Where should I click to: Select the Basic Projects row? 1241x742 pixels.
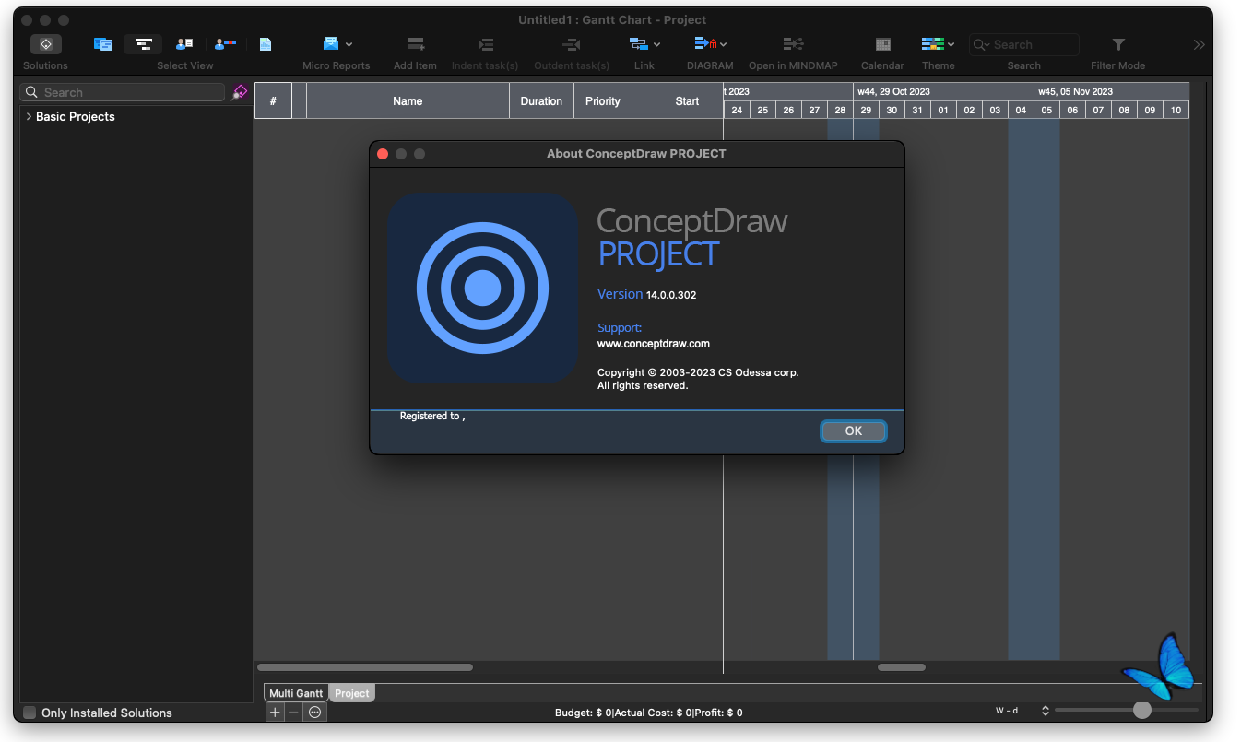click(136, 116)
